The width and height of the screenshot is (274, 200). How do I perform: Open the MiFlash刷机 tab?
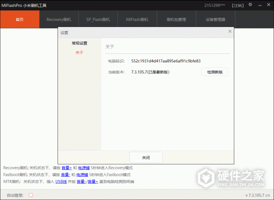[x=137, y=19]
